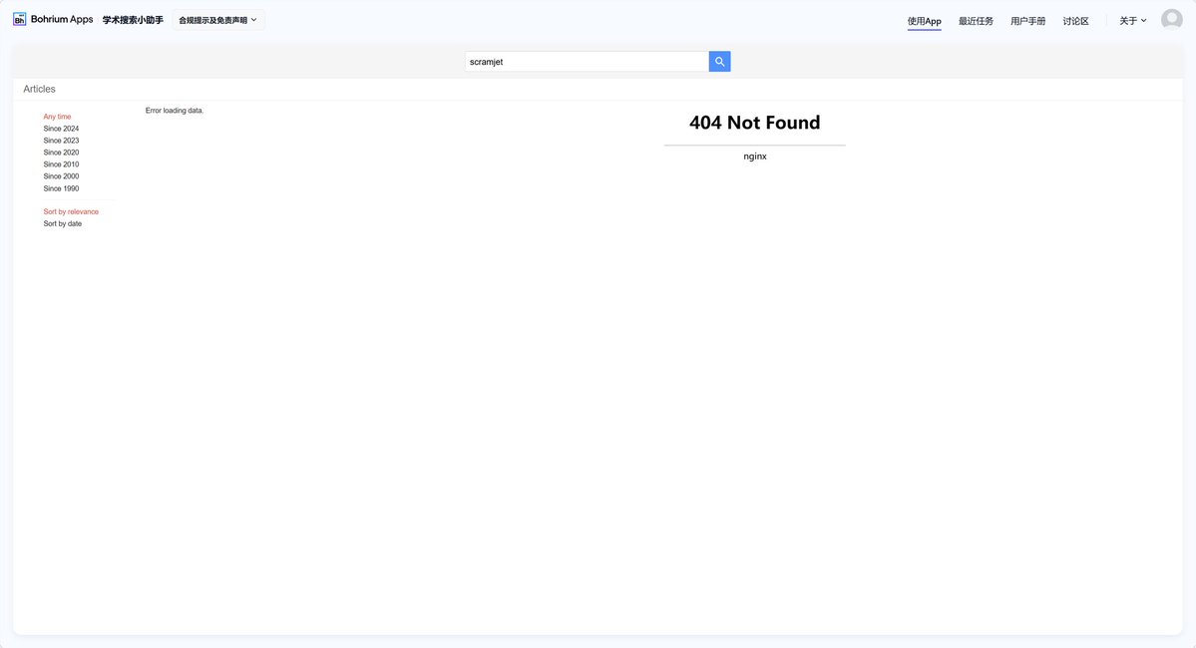Go to the 用户手册 tab
This screenshot has height=648, width=1196.
tap(1027, 21)
